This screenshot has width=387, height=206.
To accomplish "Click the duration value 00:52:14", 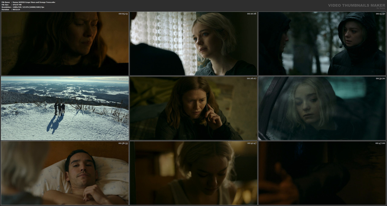I will pyautogui.click(x=16, y=9).
